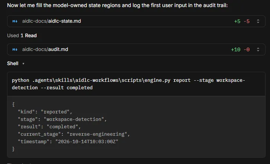Screen dimensions: 270x164
Task: Open the aidlc-docs/aidlc-state.md file link
Action: coord(52,21)
